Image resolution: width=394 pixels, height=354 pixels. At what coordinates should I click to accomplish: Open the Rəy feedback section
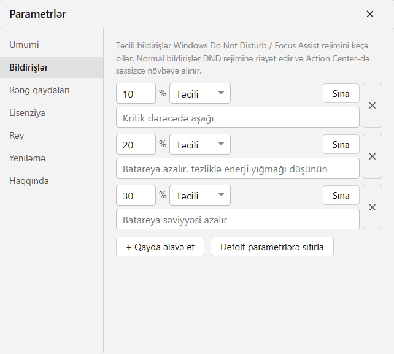[x=52, y=136]
